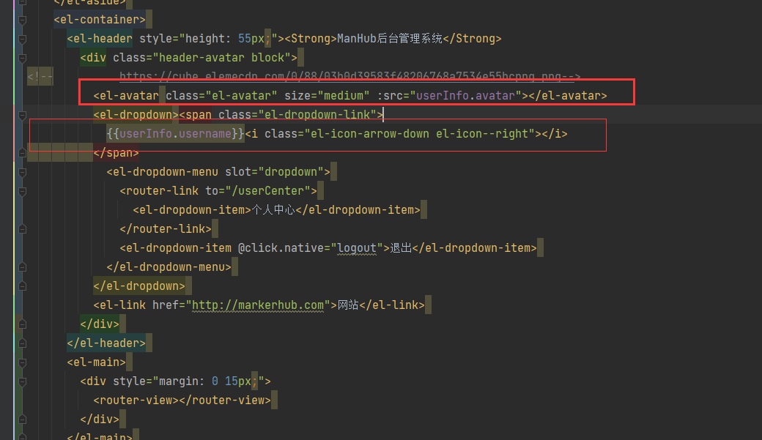This screenshot has width=762, height=440.
Task: Click the closing </el-avatar> tag
Action: pos(568,96)
